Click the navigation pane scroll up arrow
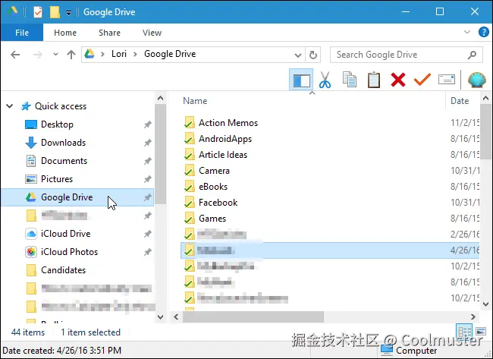The width and height of the screenshot is (493, 359). (160, 98)
